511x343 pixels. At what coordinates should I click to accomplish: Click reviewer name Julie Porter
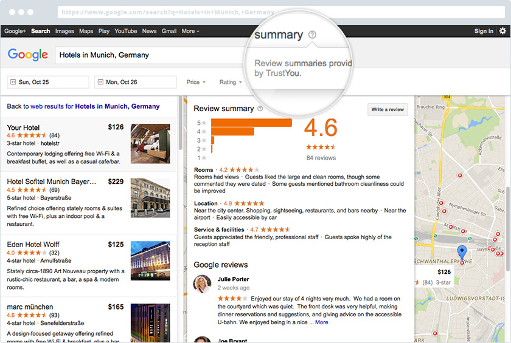click(233, 279)
